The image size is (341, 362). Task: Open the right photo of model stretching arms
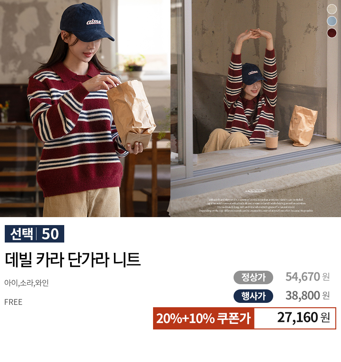(256, 108)
